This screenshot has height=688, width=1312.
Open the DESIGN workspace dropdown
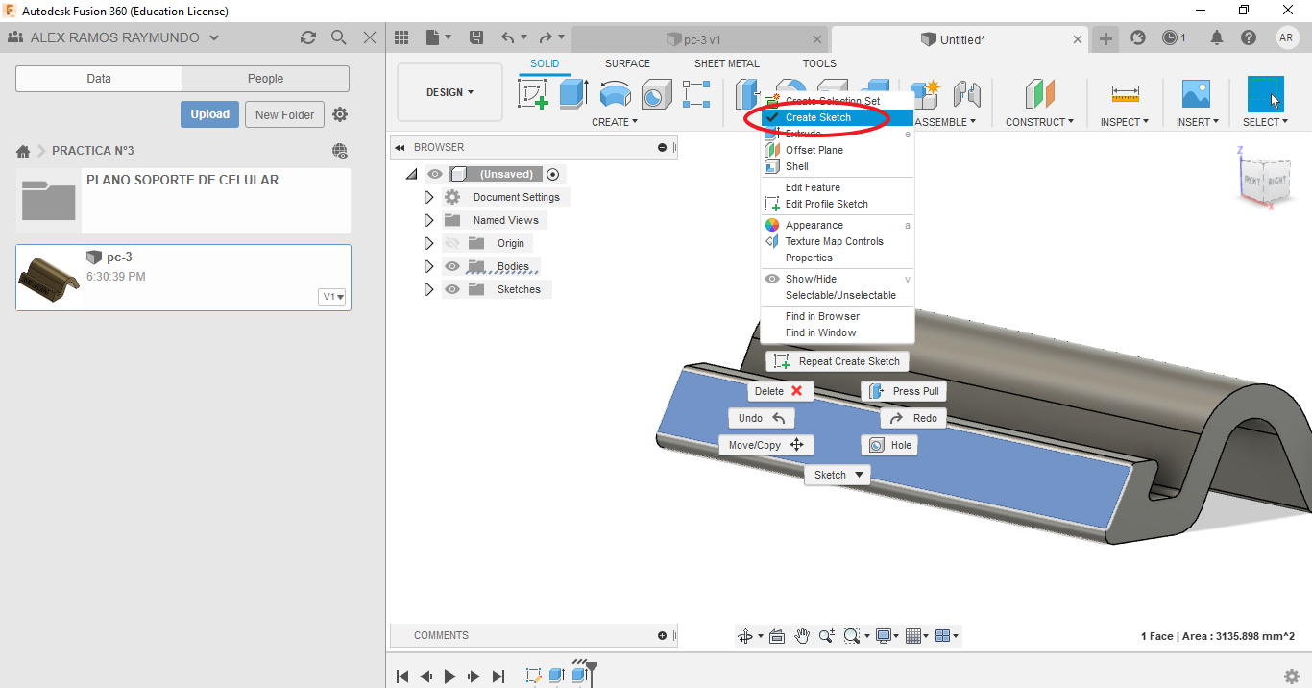449,93
